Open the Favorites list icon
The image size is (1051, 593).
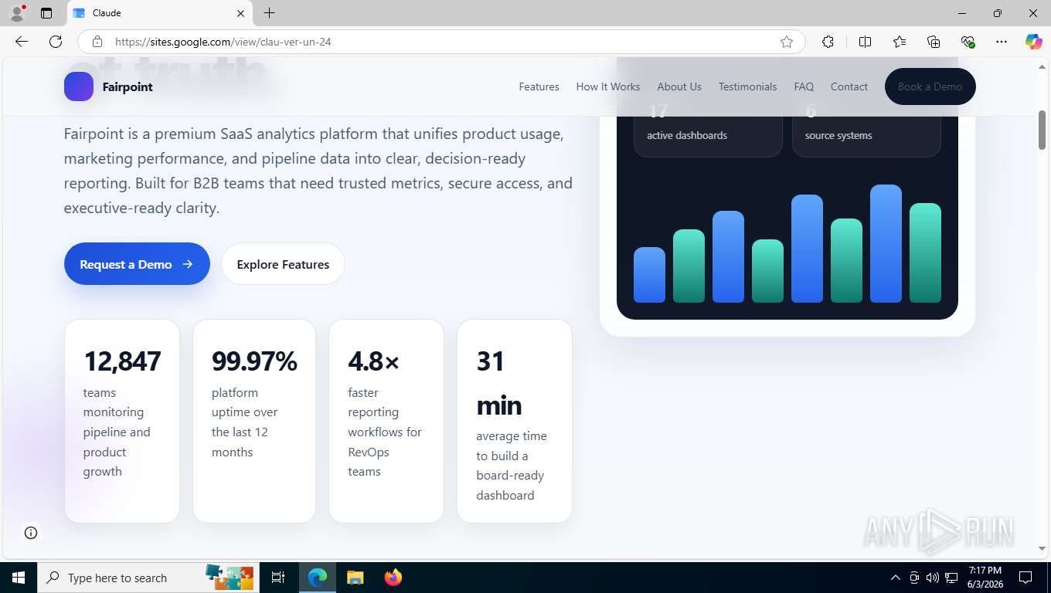[900, 42]
